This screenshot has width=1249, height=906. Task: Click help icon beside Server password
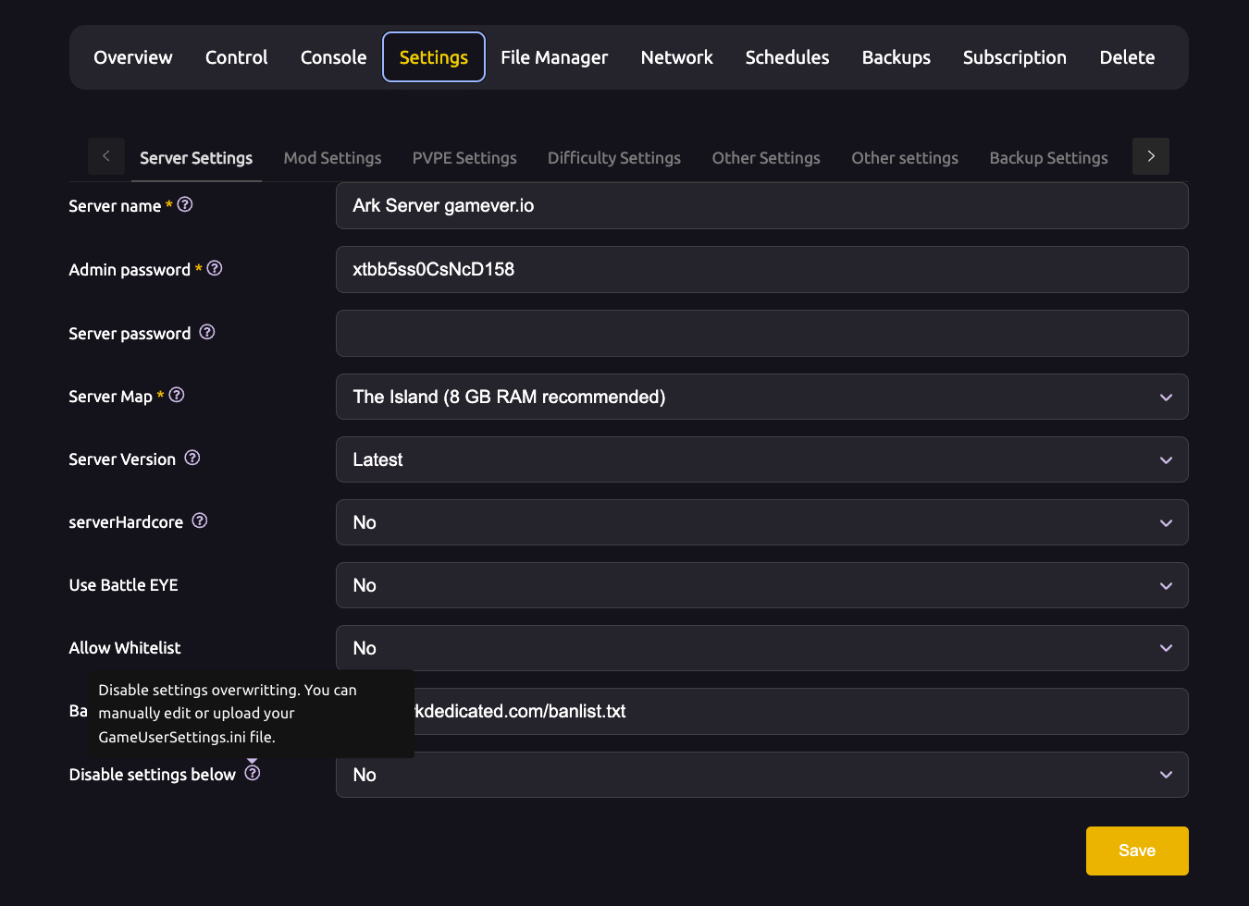click(x=207, y=332)
